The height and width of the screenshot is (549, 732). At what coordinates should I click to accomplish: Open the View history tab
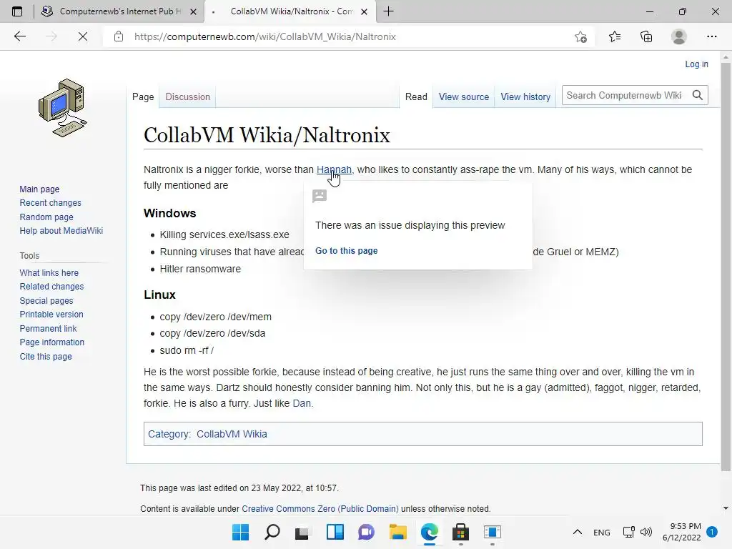(x=525, y=97)
